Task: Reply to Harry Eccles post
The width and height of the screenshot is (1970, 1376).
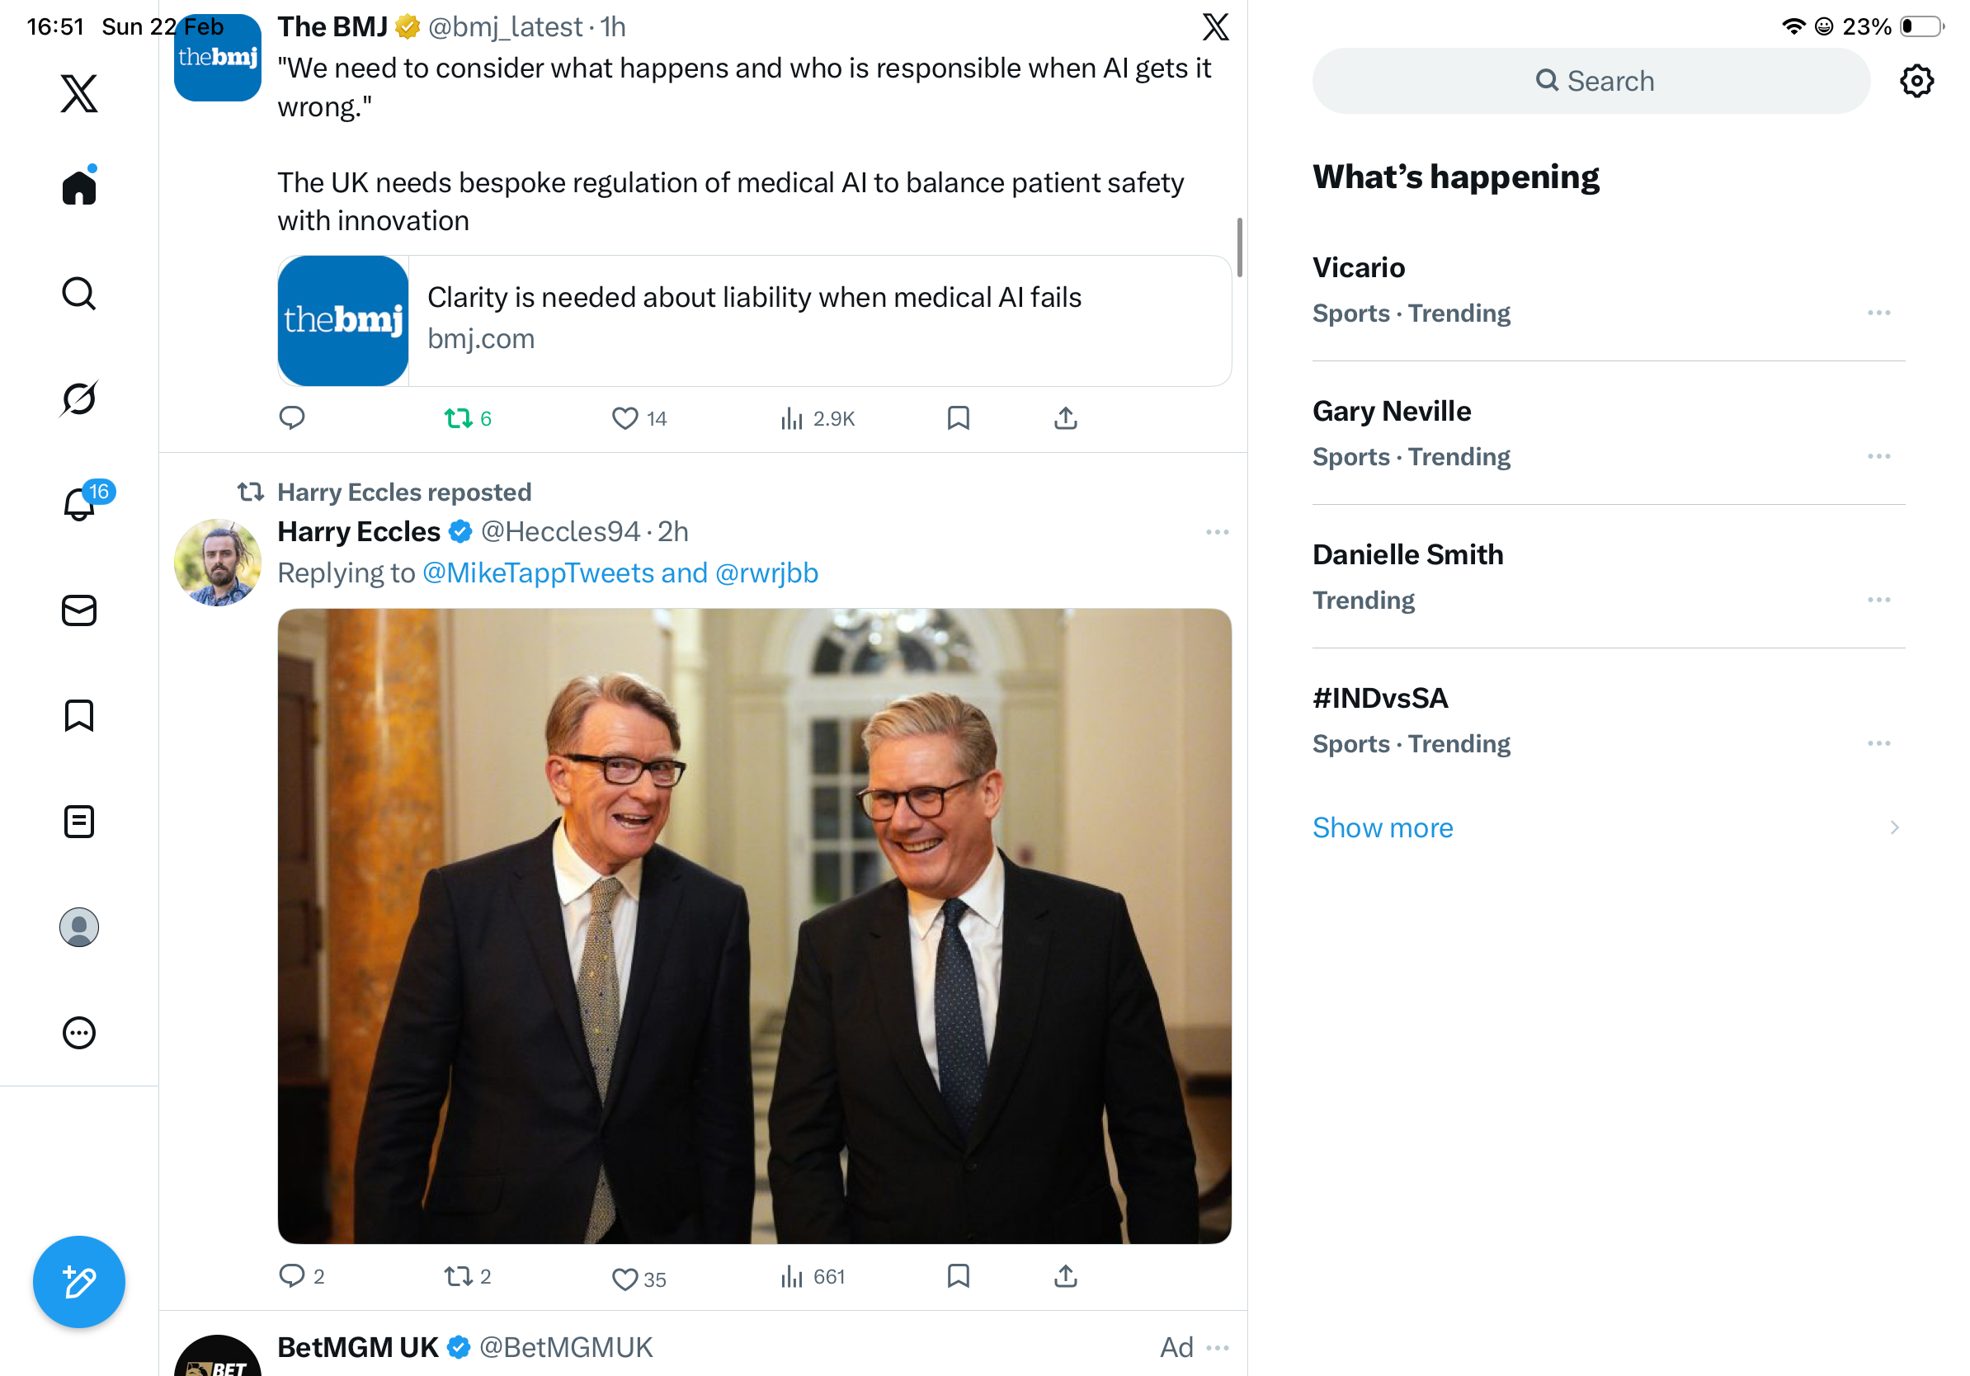Action: [292, 1275]
